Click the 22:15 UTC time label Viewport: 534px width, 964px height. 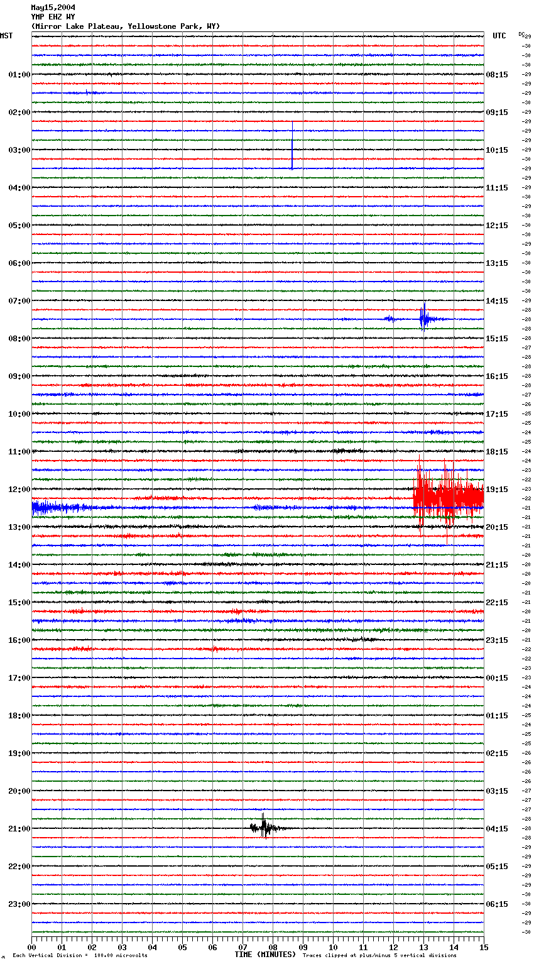tap(497, 603)
